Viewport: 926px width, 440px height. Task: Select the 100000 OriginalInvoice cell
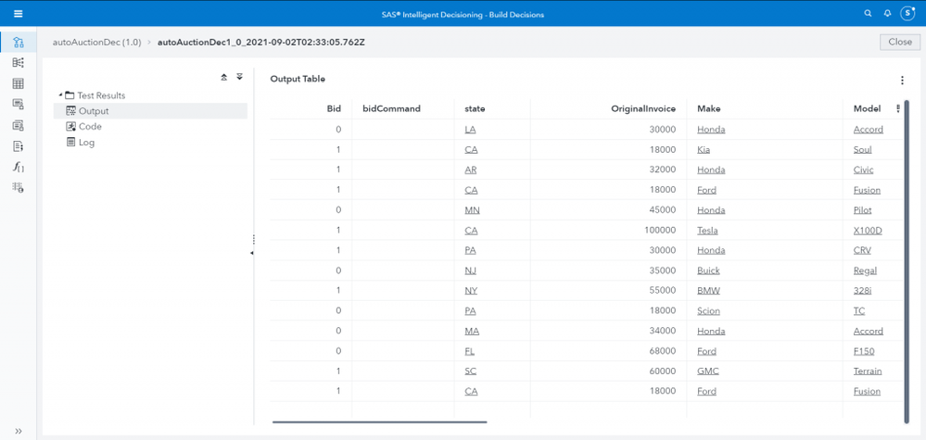point(608,231)
